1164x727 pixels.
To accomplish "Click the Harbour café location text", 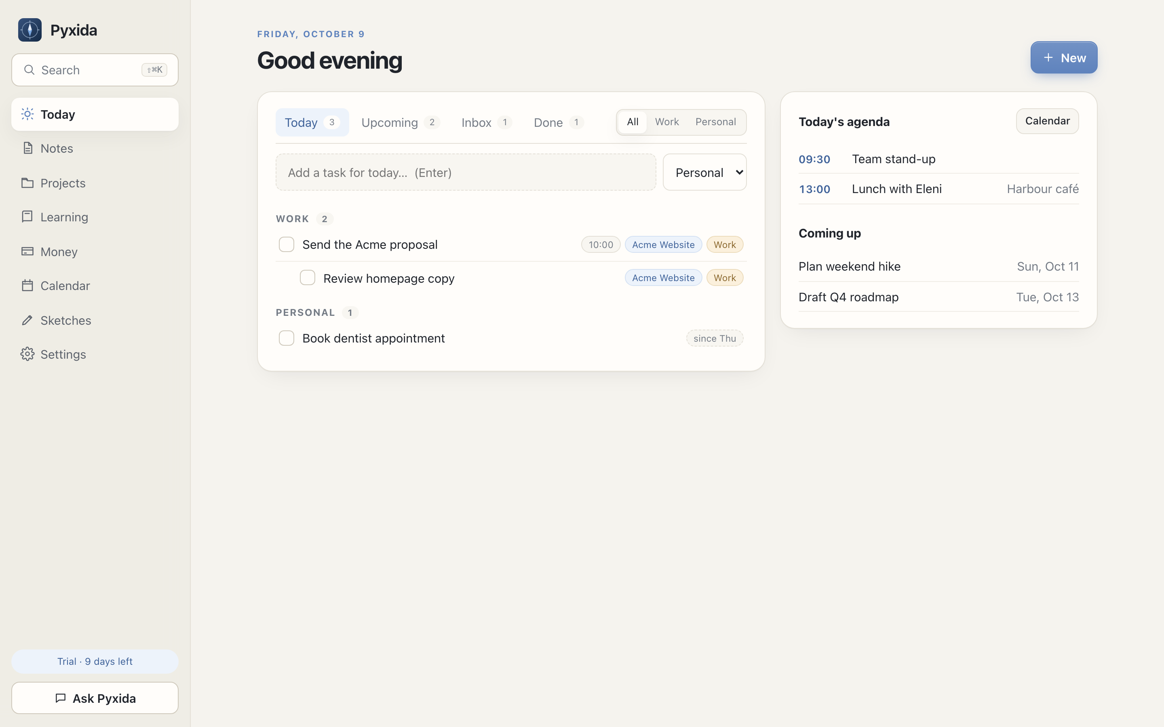I will (1043, 189).
